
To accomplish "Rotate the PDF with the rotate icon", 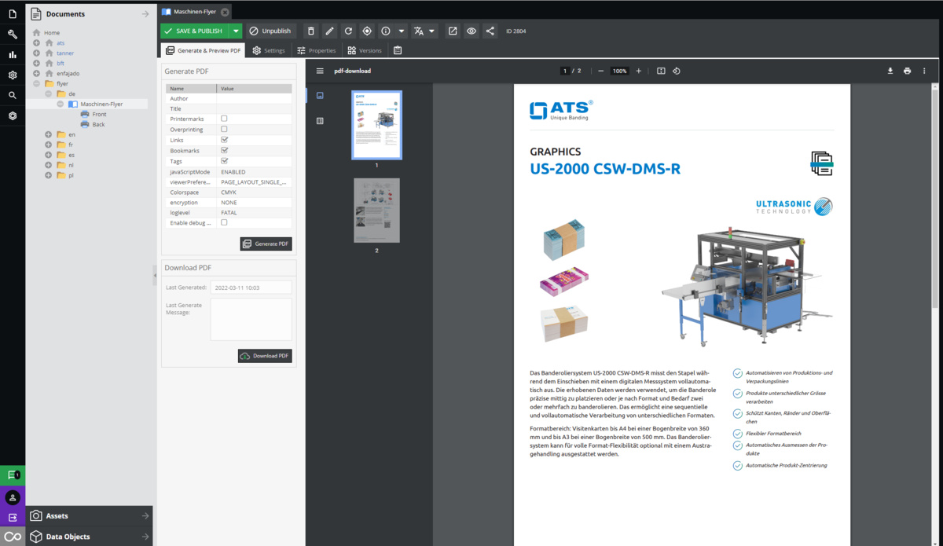I will pos(677,71).
